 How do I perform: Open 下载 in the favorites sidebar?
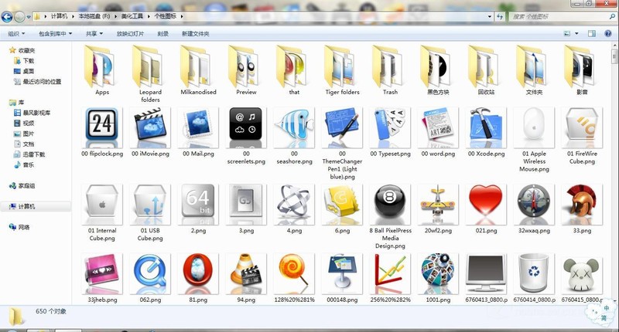pyautogui.click(x=28, y=60)
